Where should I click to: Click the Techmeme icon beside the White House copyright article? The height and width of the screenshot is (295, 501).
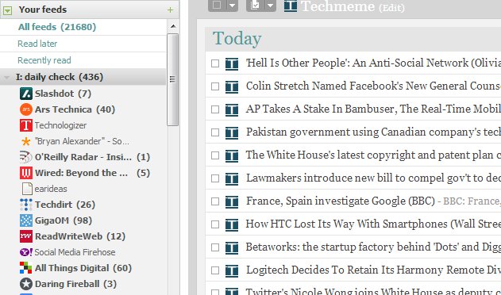[232, 155]
